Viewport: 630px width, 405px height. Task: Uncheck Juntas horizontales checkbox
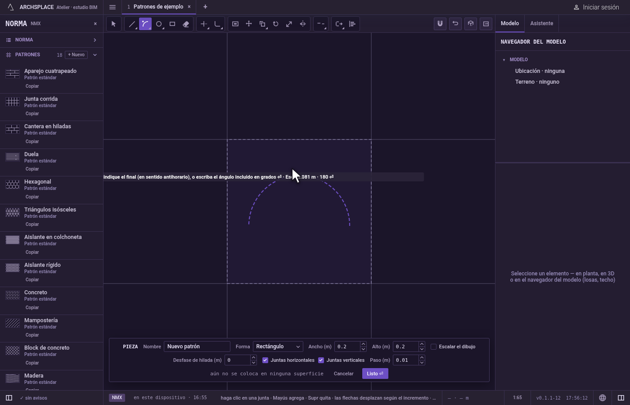(265, 360)
